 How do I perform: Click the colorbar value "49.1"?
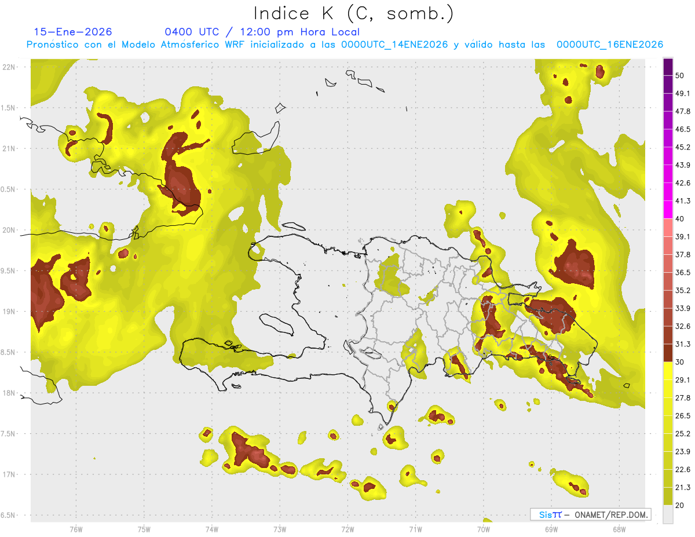pos(683,94)
